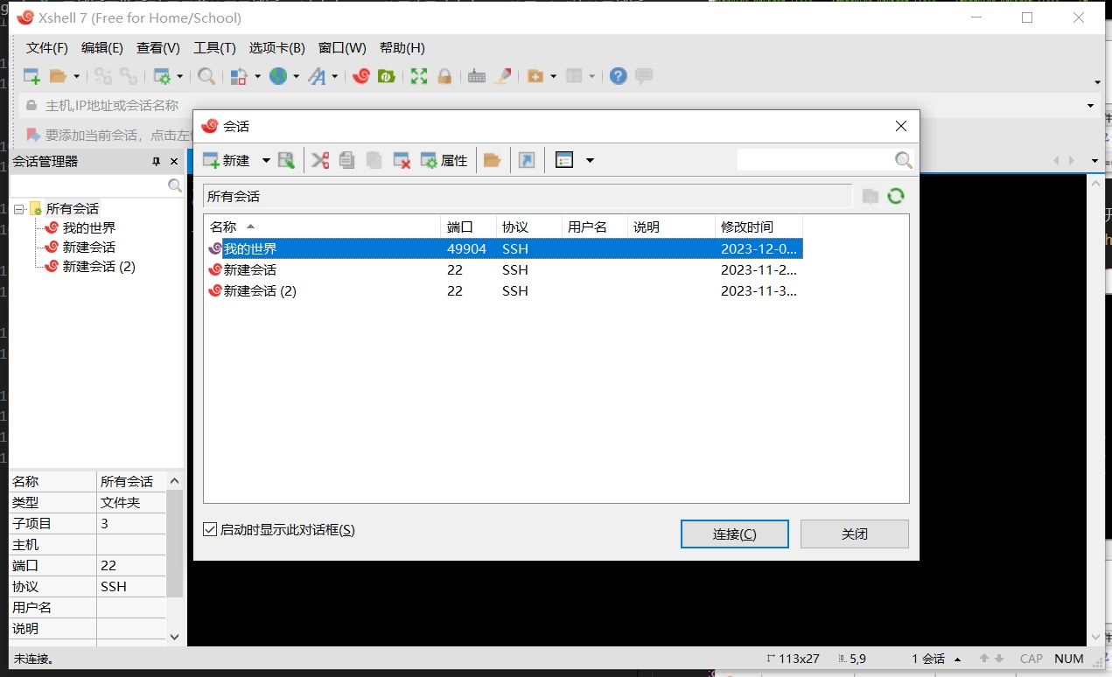Click the file transfer icon in main toolbar
This screenshot has width=1112, height=677.
(x=239, y=76)
